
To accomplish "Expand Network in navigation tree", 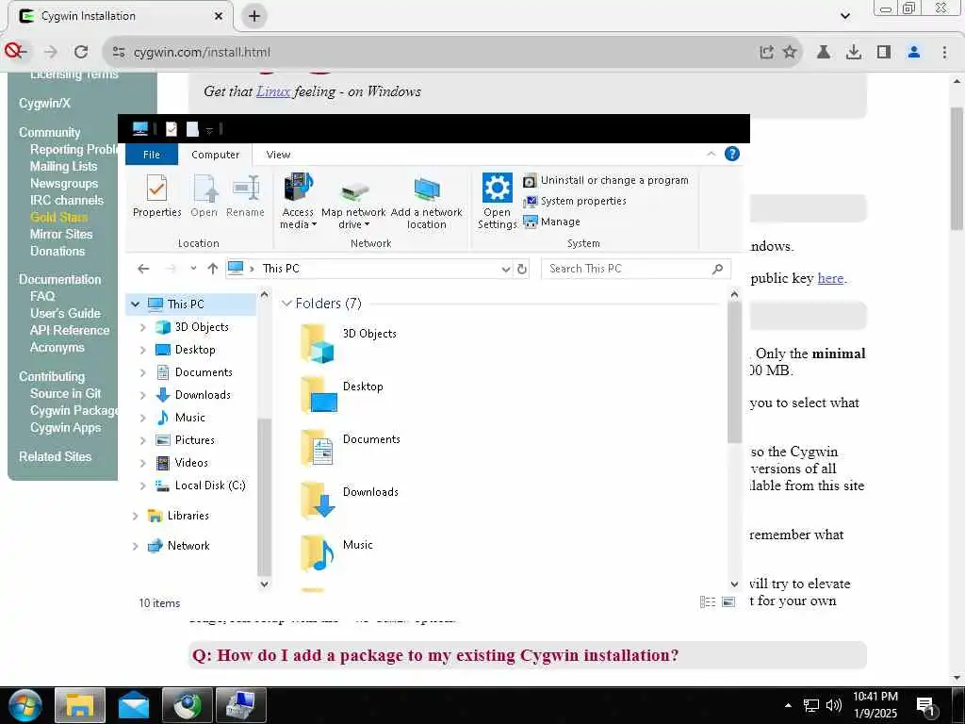I will pos(136,546).
